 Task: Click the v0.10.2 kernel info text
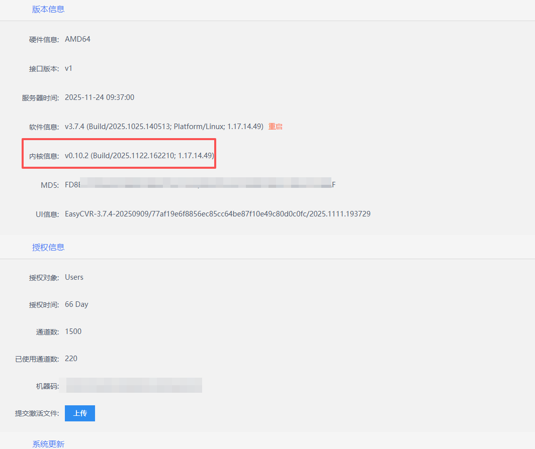tap(139, 156)
